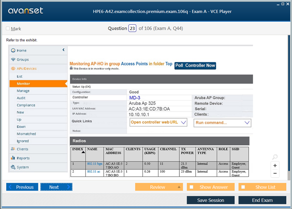The height and width of the screenshot is (209, 292).
Task: Zoom out with the minus button
Action: (x=275, y=173)
